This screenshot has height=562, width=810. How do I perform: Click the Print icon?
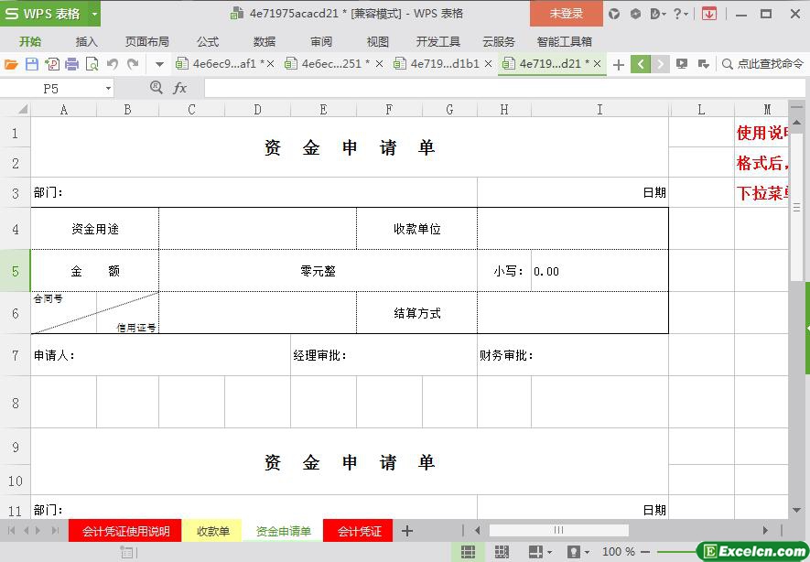point(71,64)
